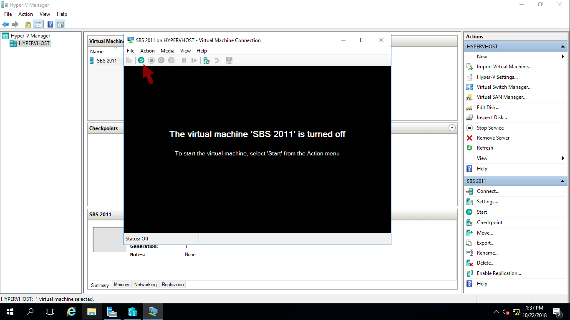This screenshot has width=570, height=320.
Task: Open Windows Start menu
Action: (x=10, y=312)
